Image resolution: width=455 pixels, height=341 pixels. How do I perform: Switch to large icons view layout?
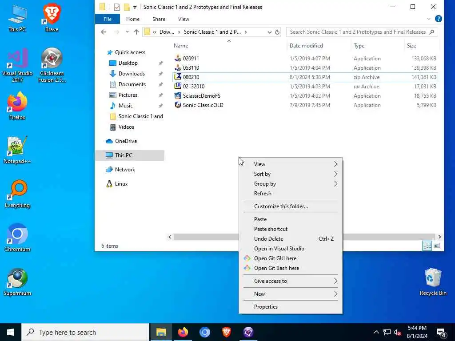[x=437, y=246]
